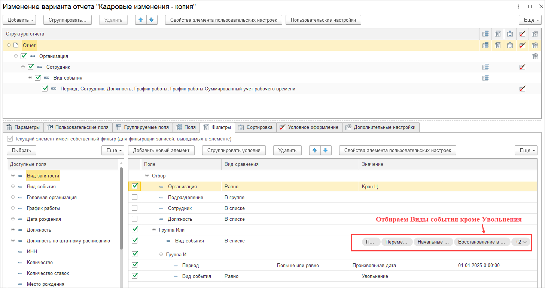Expand the +2 values list for Вид события

(521, 242)
